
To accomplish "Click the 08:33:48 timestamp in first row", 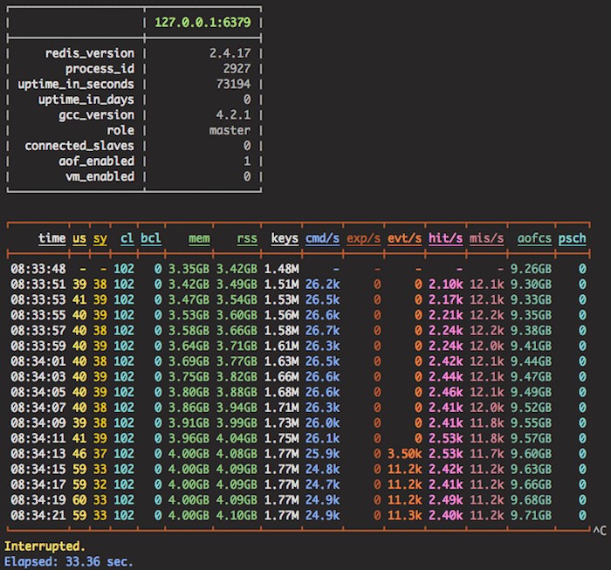I will click(38, 269).
